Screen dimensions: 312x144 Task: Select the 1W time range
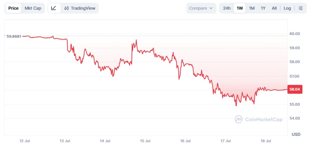(240, 8)
